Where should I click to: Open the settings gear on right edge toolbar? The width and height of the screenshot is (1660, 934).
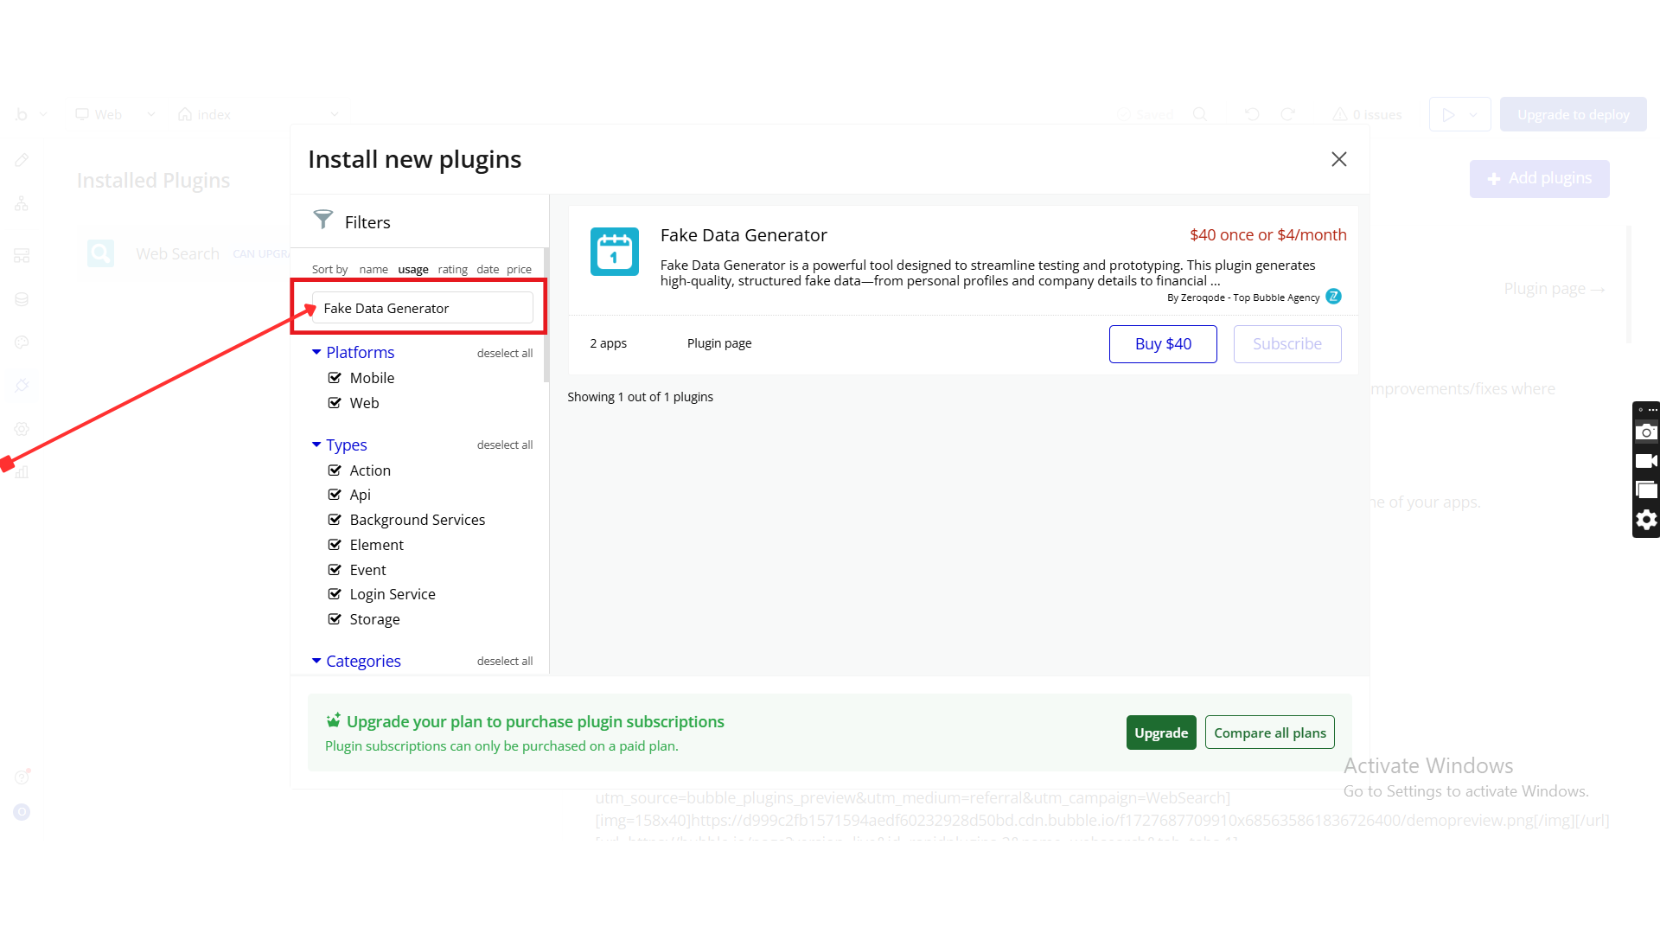1646,520
